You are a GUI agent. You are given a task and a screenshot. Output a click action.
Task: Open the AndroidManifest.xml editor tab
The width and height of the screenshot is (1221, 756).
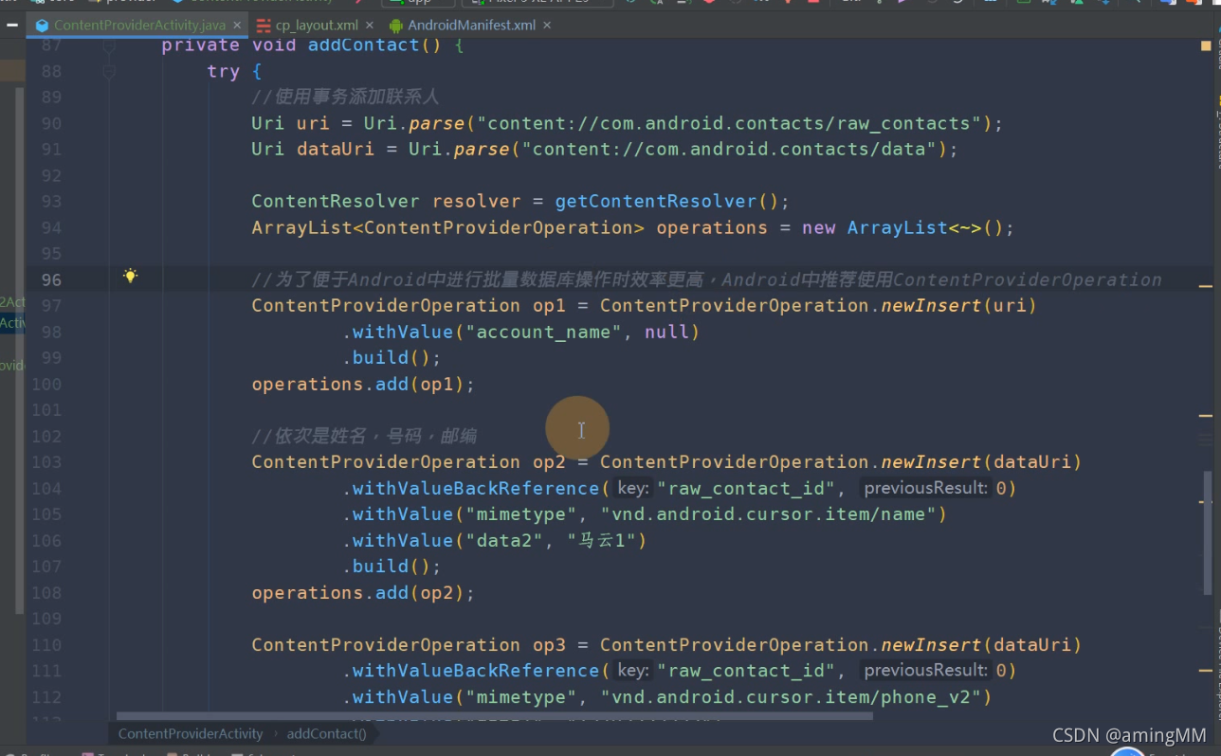pos(471,26)
